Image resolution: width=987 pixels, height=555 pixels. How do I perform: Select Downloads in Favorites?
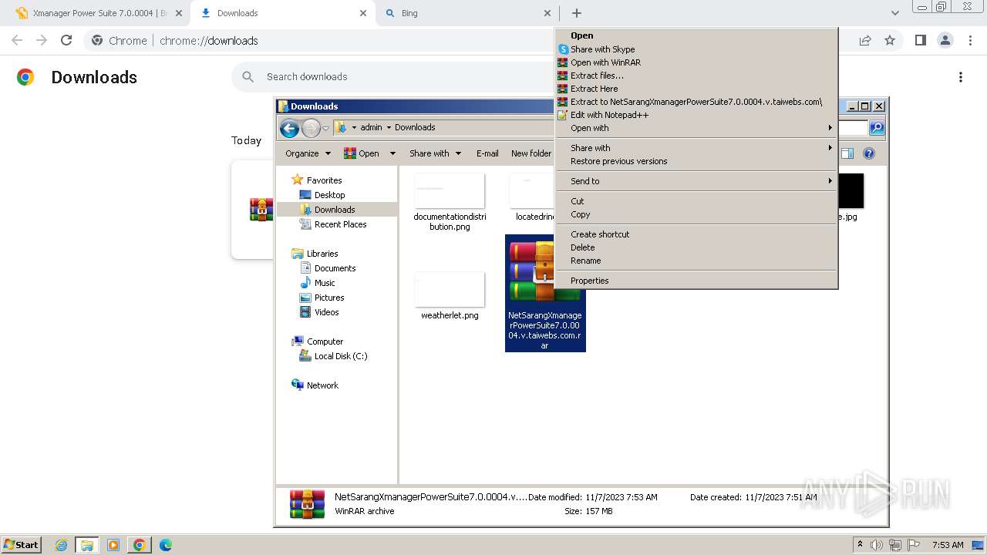pyautogui.click(x=335, y=210)
